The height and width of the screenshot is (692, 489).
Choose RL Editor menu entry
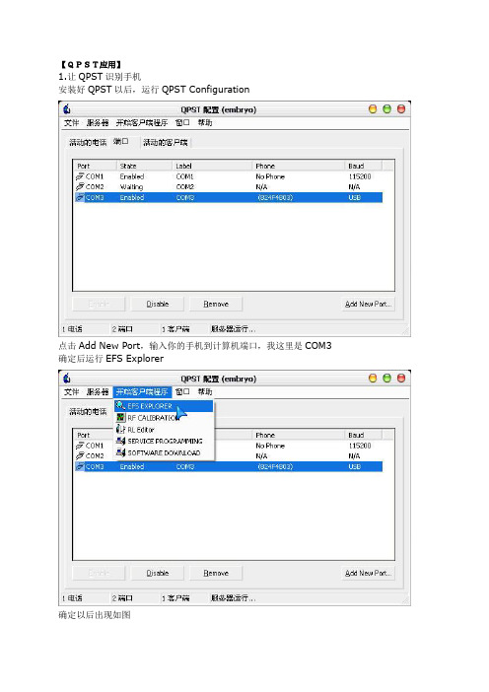tap(164, 430)
